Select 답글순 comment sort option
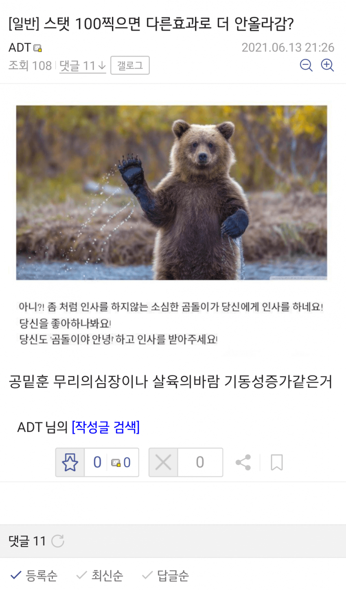Image resolution: width=346 pixels, height=590 pixels. tap(165, 575)
